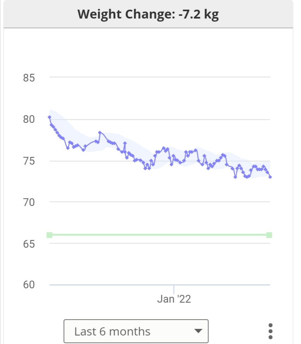Click the Jan '22 axis label

pos(174,299)
